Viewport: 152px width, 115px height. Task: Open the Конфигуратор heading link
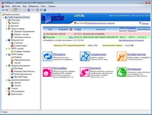click(x=136, y=54)
